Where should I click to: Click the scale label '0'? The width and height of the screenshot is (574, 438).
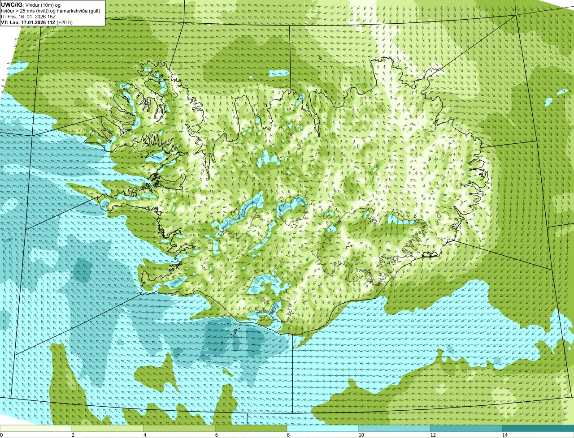coord(1,435)
